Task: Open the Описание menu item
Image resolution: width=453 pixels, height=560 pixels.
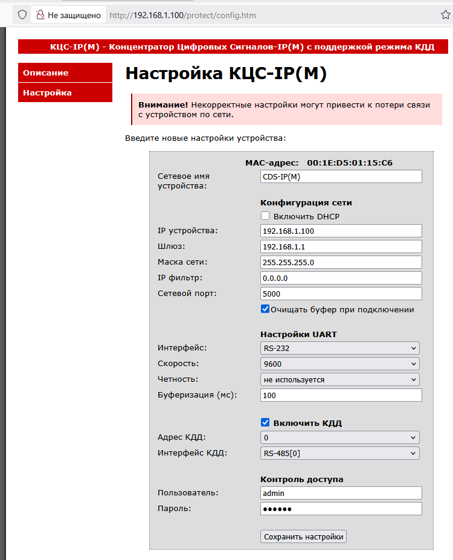Action: [65, 72]
